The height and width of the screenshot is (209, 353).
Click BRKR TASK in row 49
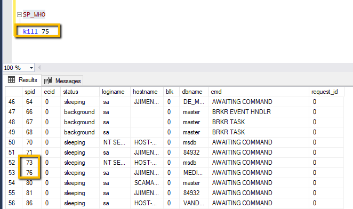pos(259,132)
